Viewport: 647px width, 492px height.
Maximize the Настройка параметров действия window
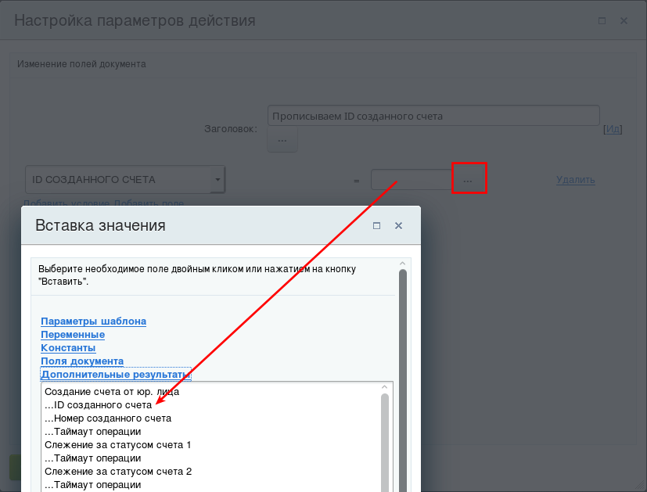(602, 20)
